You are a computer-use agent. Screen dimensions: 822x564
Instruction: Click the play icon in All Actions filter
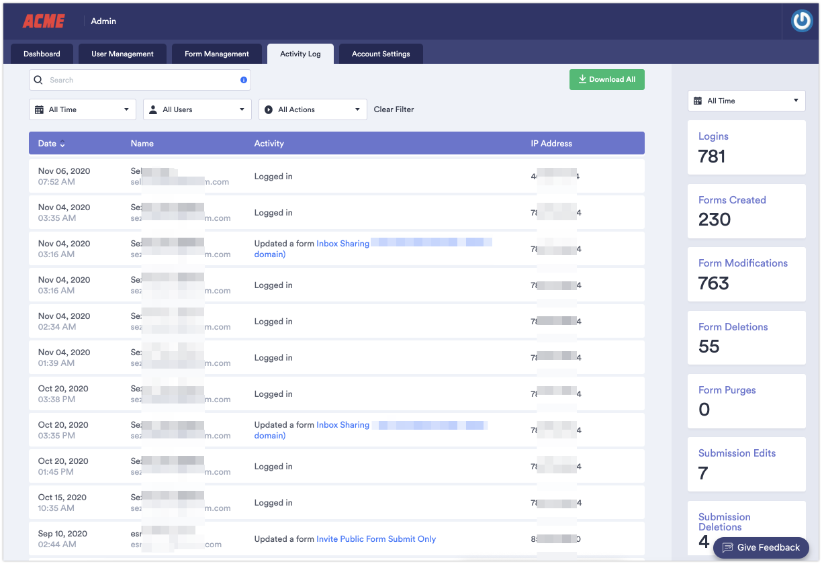point(269,109)
